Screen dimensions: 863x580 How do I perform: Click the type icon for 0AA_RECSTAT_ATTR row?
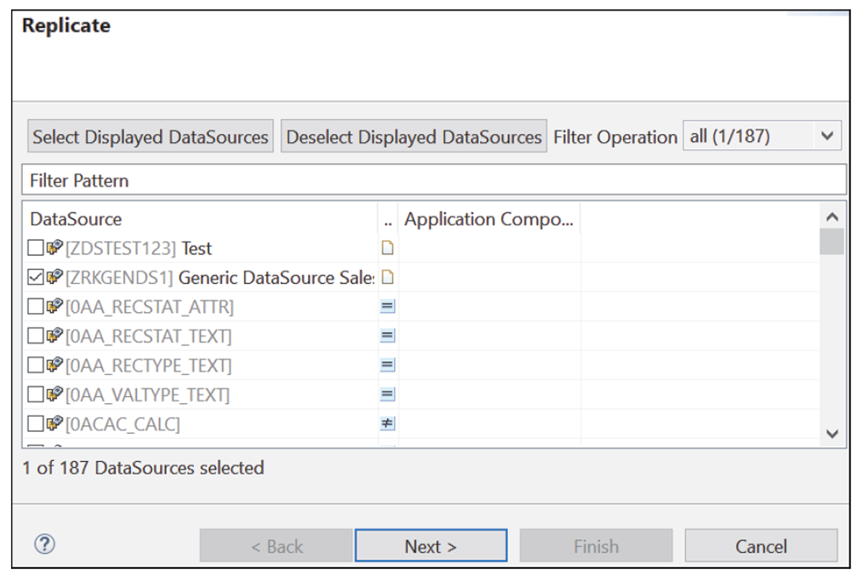pyautogui.click(x=386, y=306)
